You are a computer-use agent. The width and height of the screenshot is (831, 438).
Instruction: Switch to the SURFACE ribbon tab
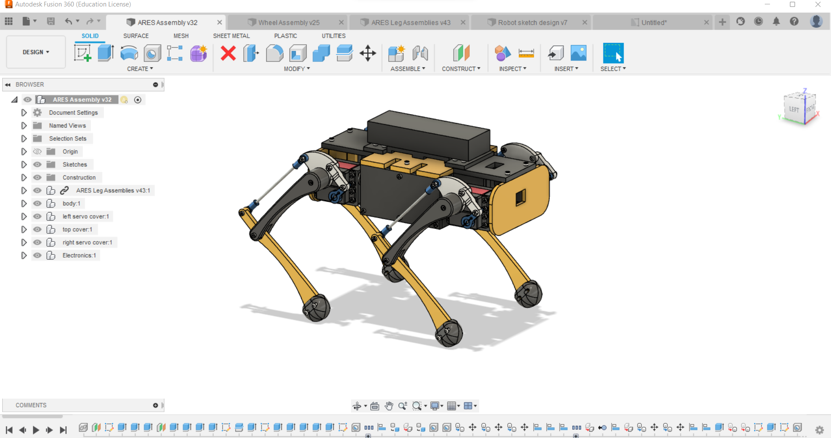(x=135, y=36)
